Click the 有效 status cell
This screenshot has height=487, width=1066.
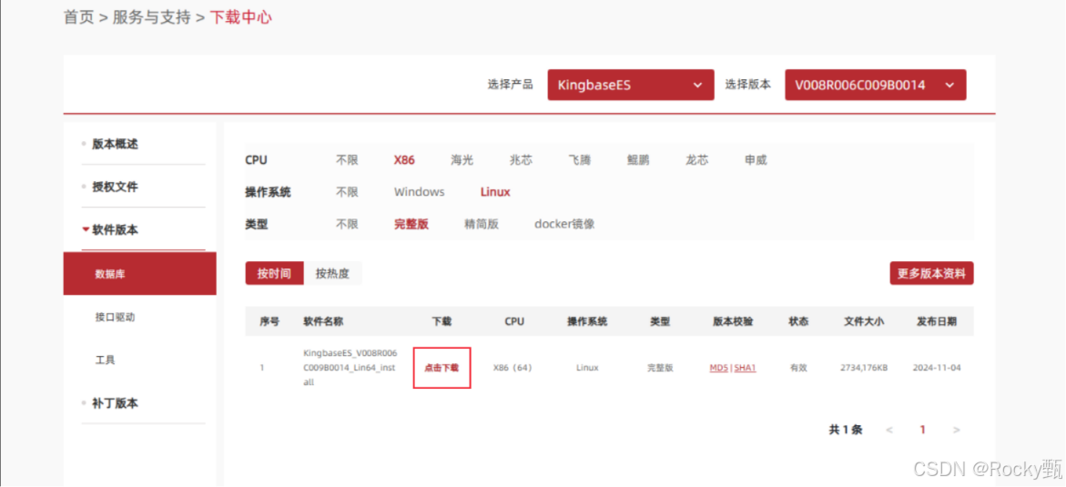click(x=798, y=367)
